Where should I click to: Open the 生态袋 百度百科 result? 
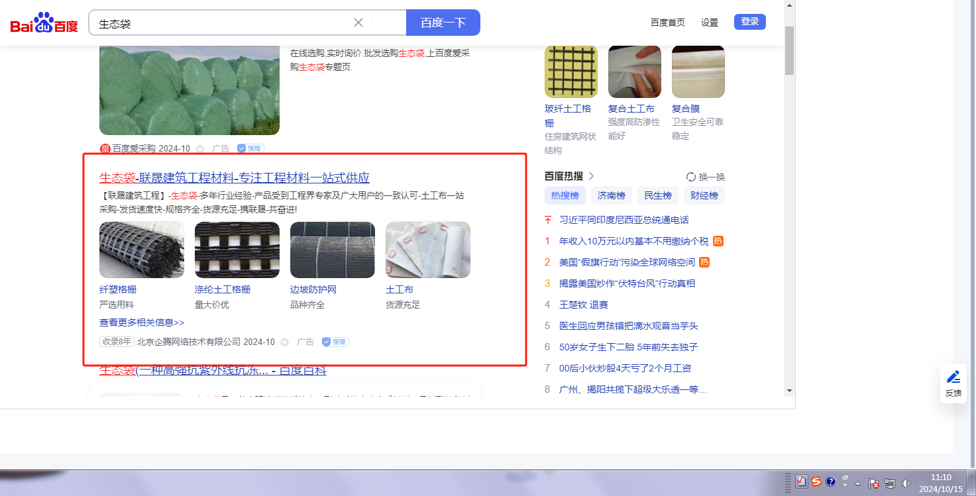[213, 370]
